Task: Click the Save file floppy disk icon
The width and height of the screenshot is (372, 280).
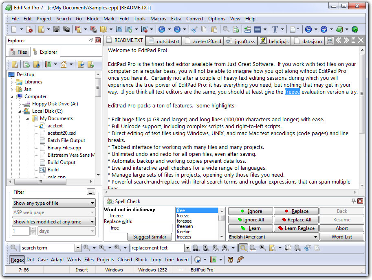Action: pyautogui.click(x=57, y=29)
